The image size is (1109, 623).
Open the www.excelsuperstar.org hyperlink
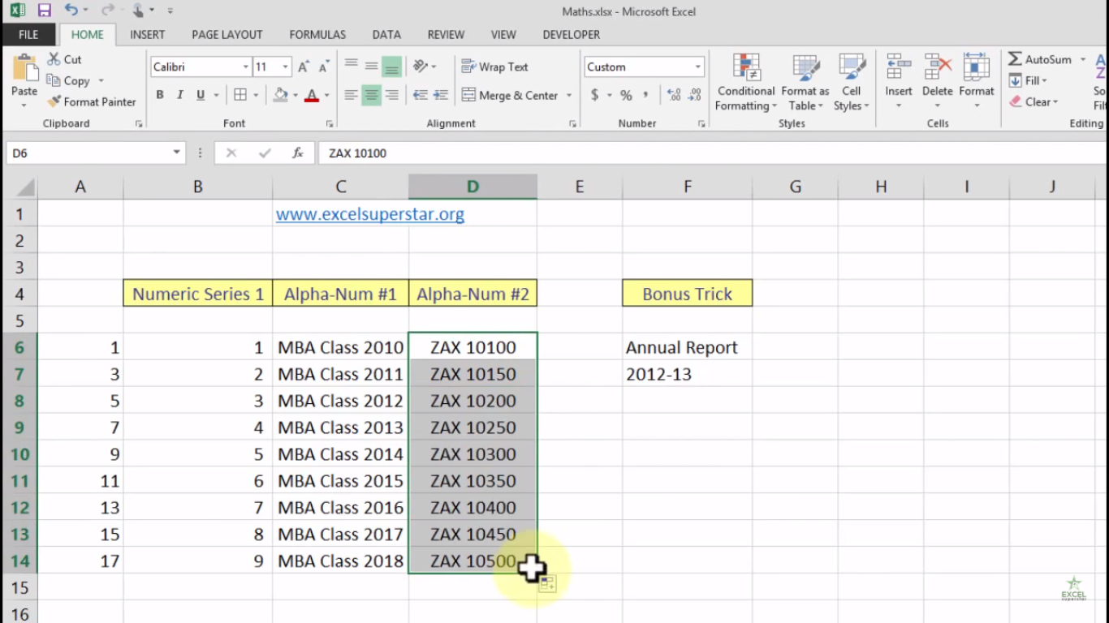pyautogui.click(x=370, y=213)
